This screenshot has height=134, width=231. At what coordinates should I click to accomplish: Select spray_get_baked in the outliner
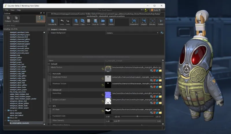[x=16, y=115]
